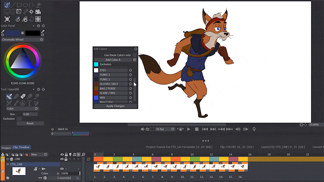The height and width of the screenshot is (182, 324).
Task: Jump to last frame
Action: pos(213,129)
